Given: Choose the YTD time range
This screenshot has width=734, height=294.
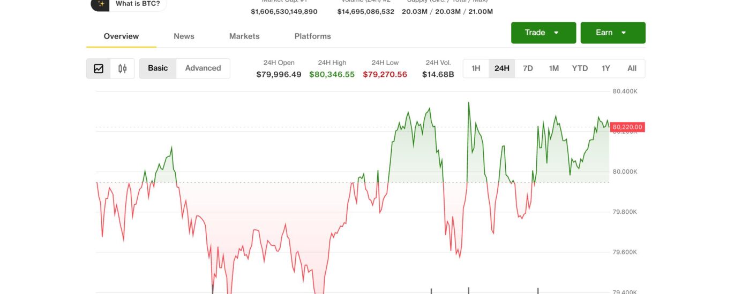Looking at the screenshot, I should pyautogui.click(x=580, y=68).
